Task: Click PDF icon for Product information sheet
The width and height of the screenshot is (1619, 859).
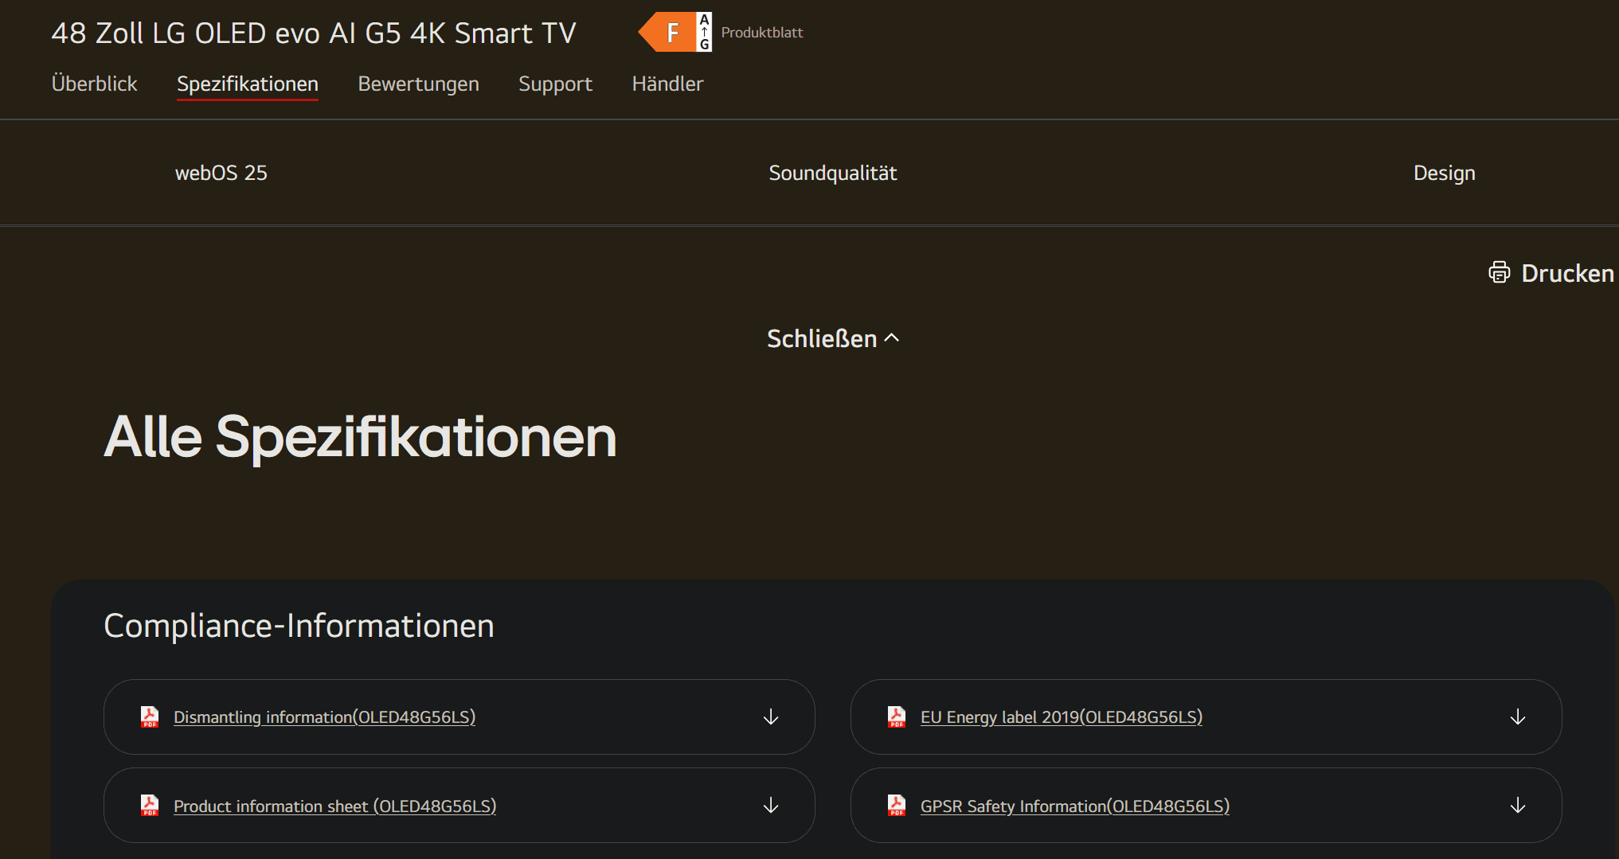Action: coord(150,806)
